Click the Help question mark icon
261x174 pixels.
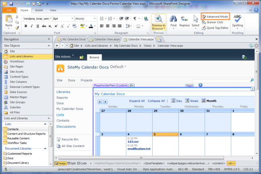click(x=256, y=10)
